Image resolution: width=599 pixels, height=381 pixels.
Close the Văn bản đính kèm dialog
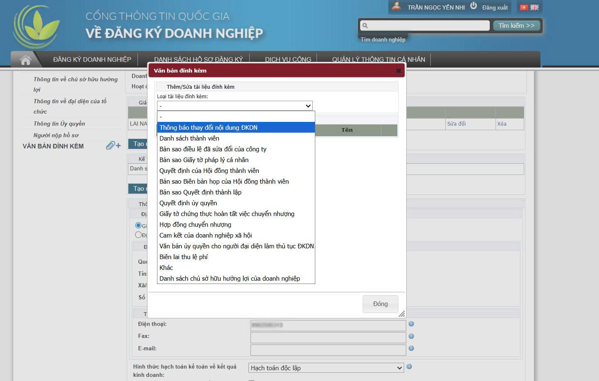pos(398,71)
